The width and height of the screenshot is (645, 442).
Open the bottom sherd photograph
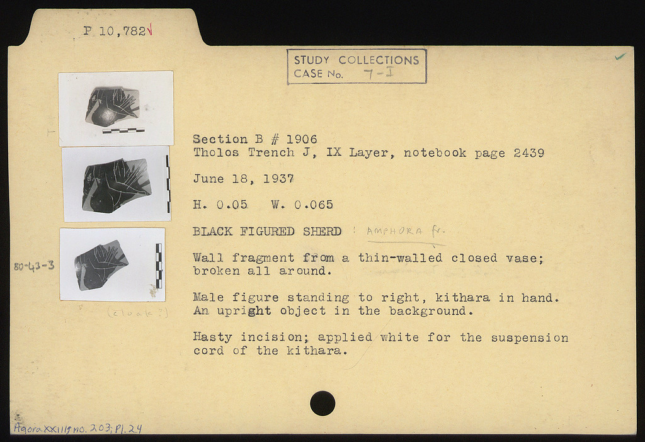112,264
